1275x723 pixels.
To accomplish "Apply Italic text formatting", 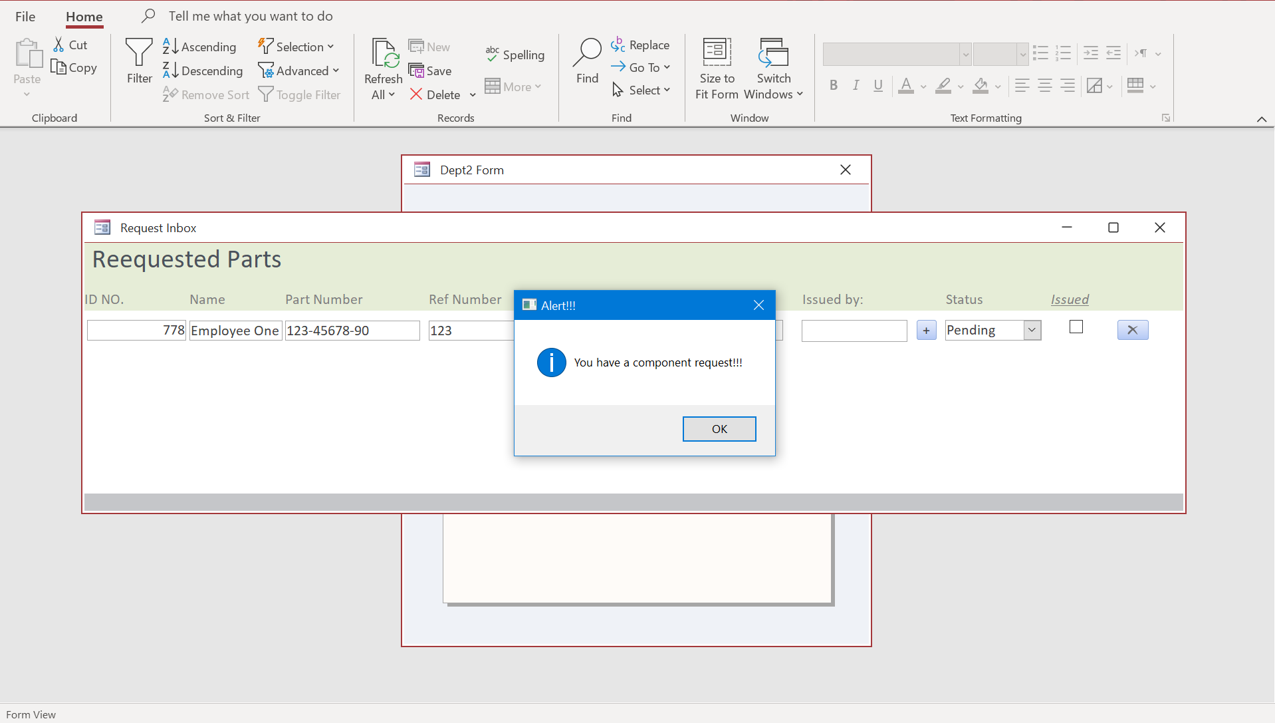I will (x=856, y=85).
